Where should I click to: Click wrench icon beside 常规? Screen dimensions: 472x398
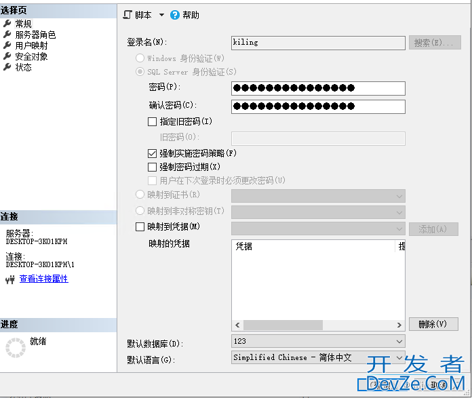(x=7, y=23)
